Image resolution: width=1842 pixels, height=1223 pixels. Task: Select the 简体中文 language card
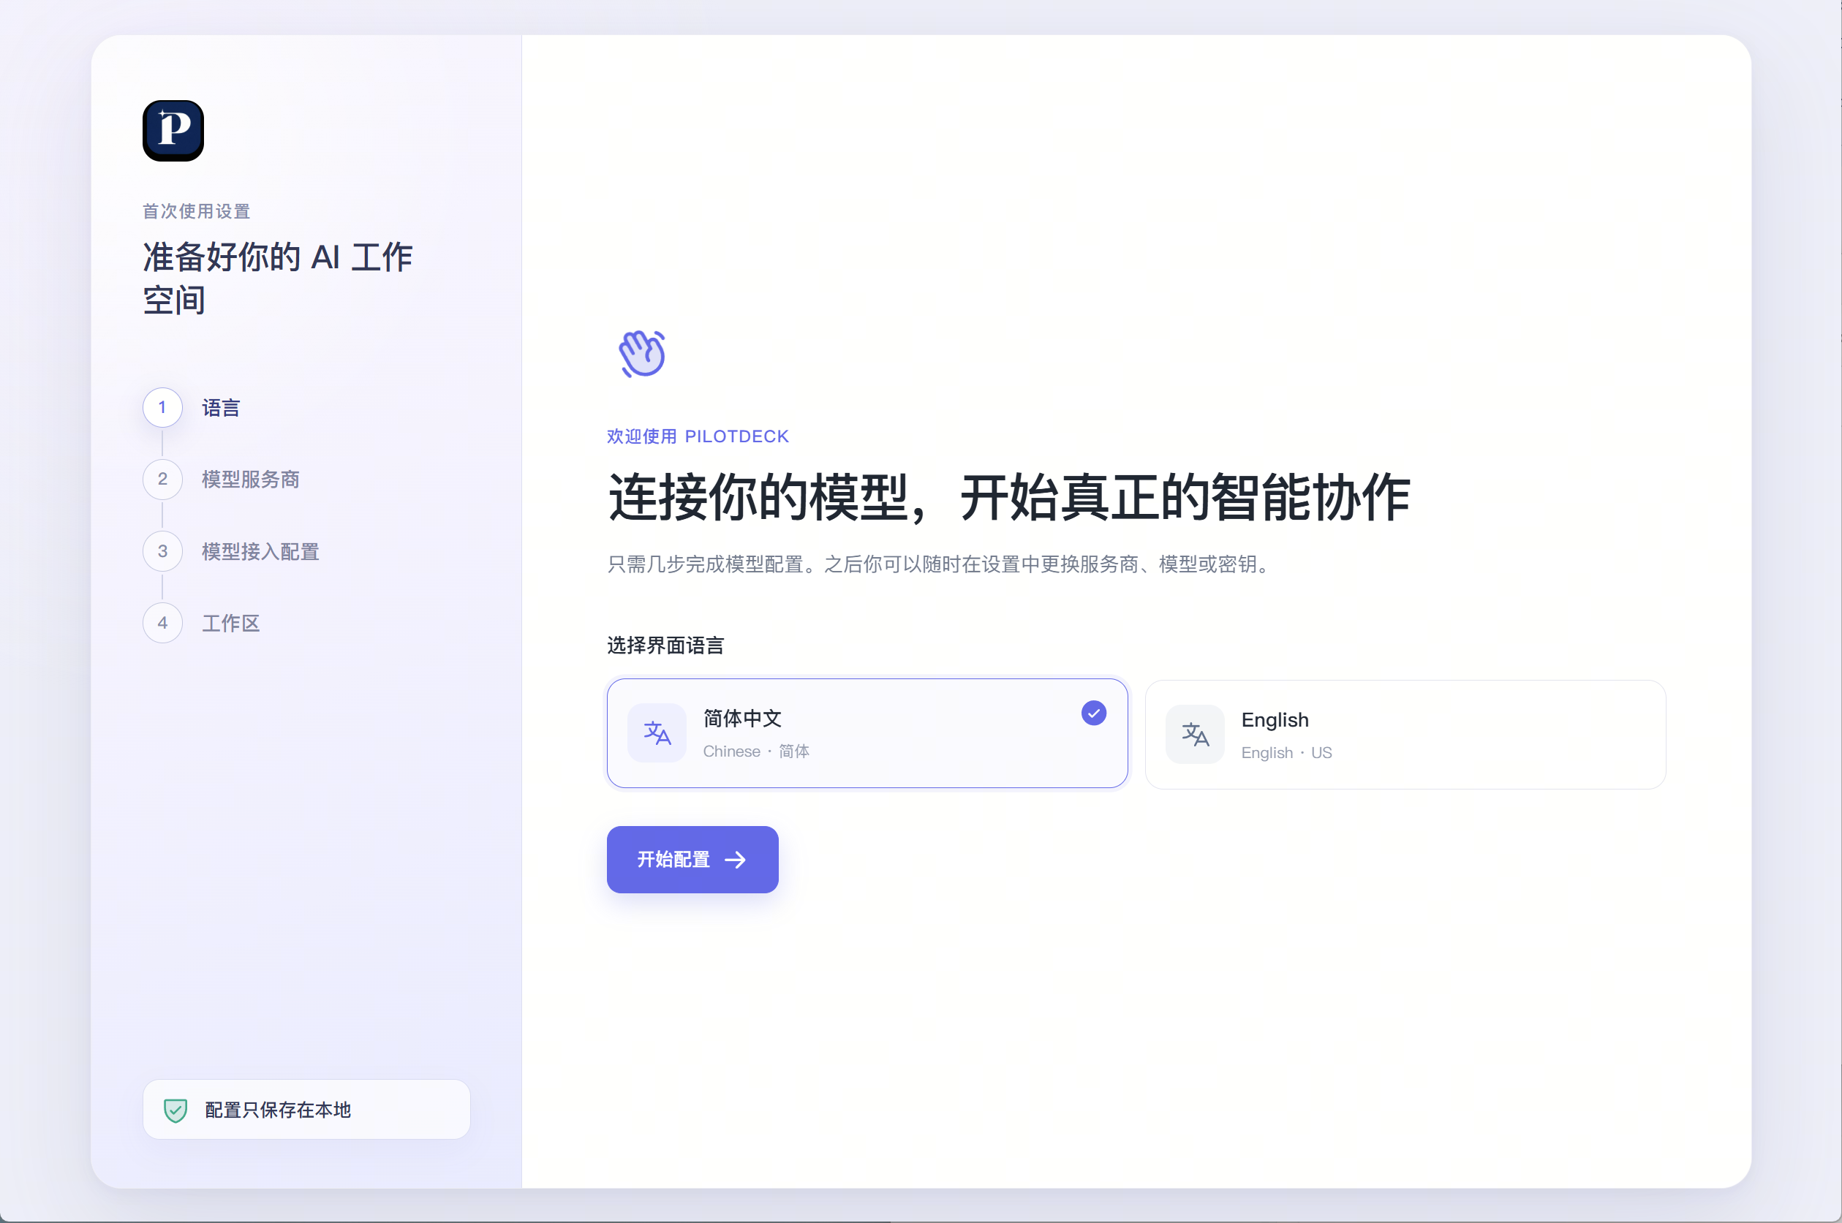pyautogui.click(x=867, y=733)
